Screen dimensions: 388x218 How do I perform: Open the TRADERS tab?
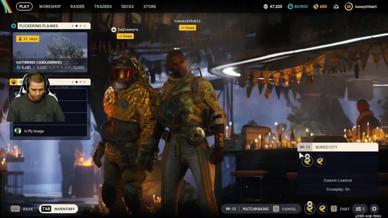[103, 6]
